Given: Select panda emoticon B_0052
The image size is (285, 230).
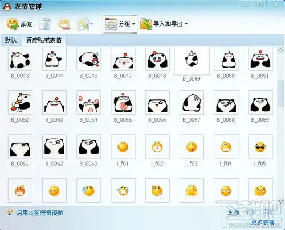Looking at the screenshot, I should pos(20,103).
